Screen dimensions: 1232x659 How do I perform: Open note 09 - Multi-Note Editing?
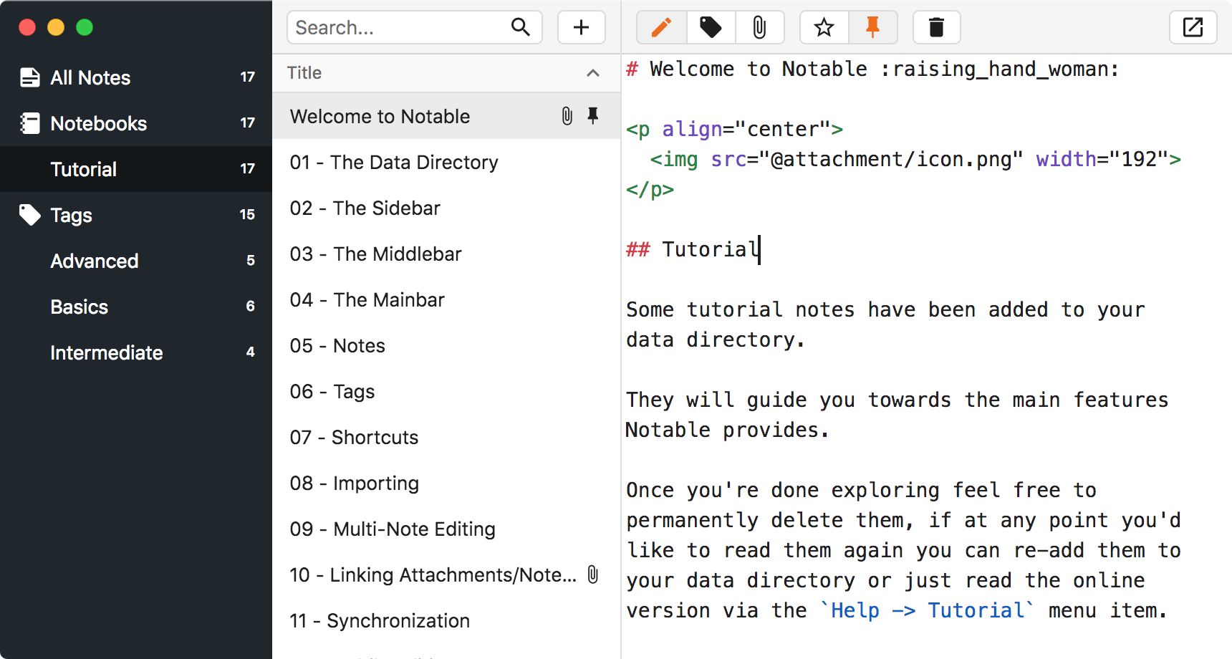(446, 529)
